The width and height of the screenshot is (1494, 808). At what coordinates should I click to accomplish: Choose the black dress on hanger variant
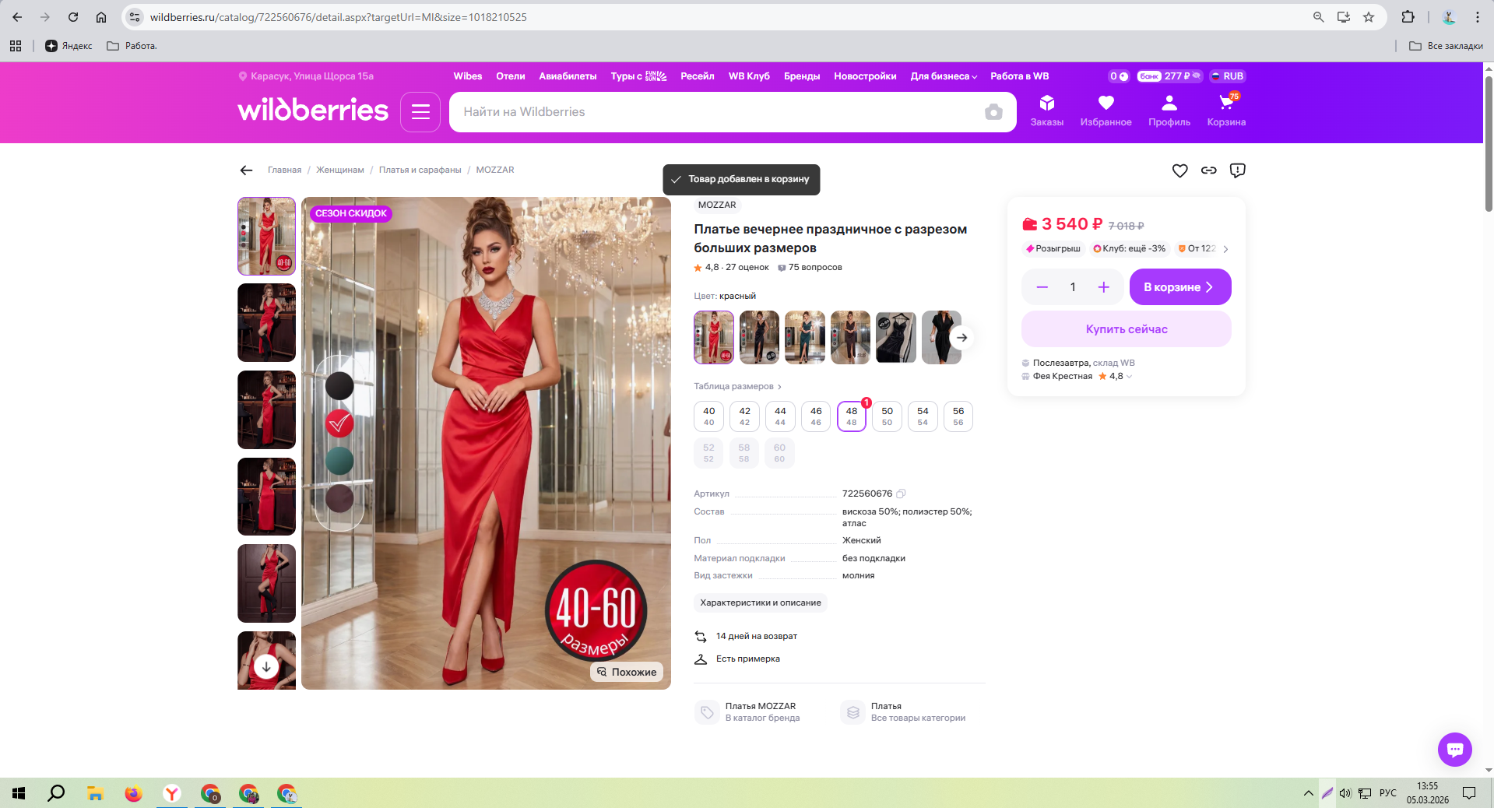895,338
